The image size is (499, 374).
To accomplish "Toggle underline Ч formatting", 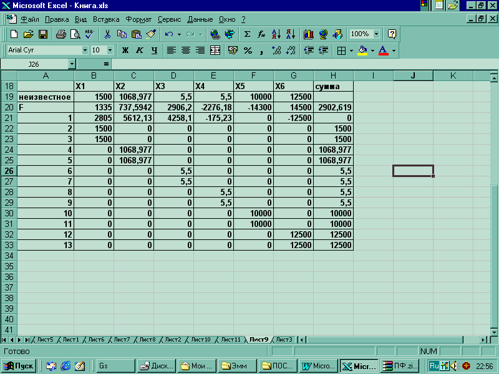I will tap(154, 50).
